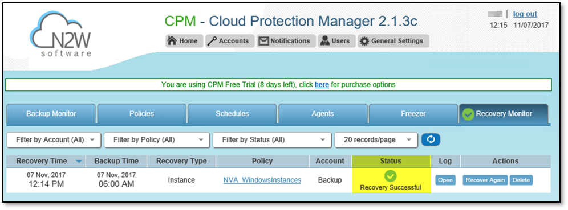Click the Recover Again button
This screenshot has height=210, width=568.
pos(485,180)
